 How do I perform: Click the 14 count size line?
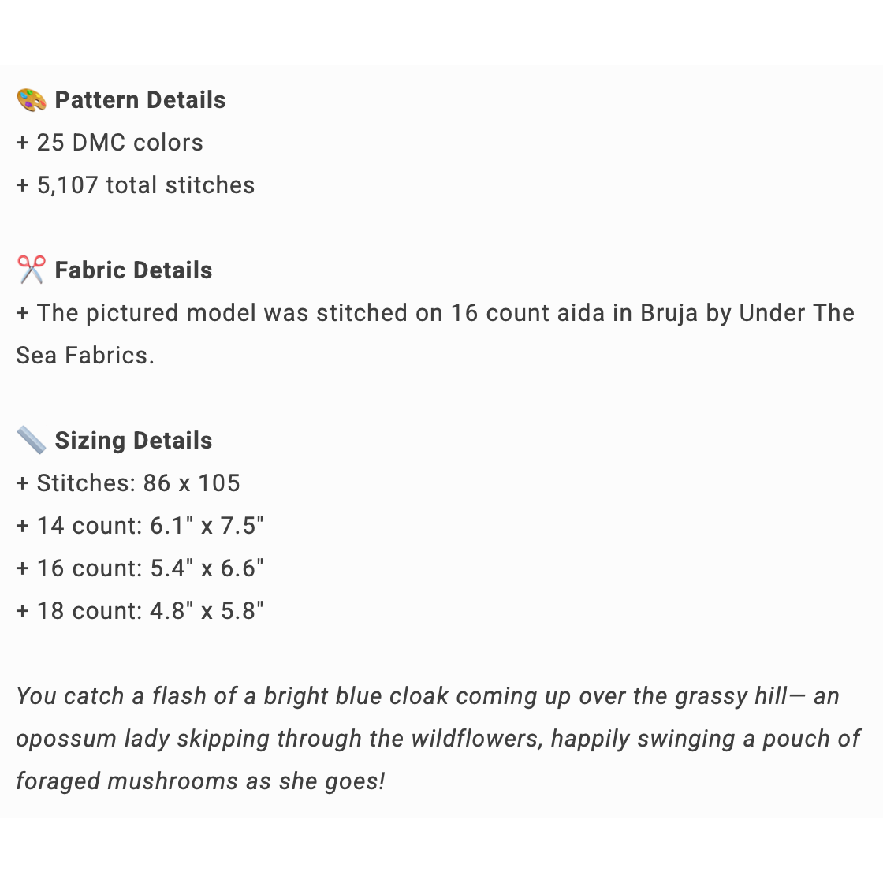click(140, 526)
